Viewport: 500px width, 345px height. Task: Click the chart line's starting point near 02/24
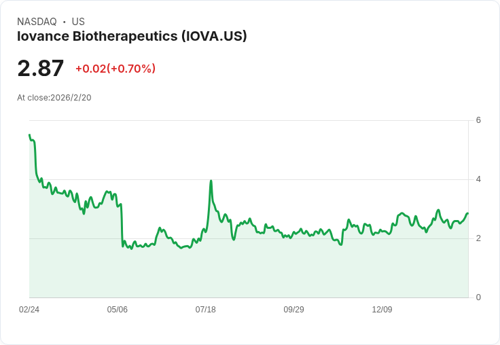pyautogui.click(x=30, y=135)
